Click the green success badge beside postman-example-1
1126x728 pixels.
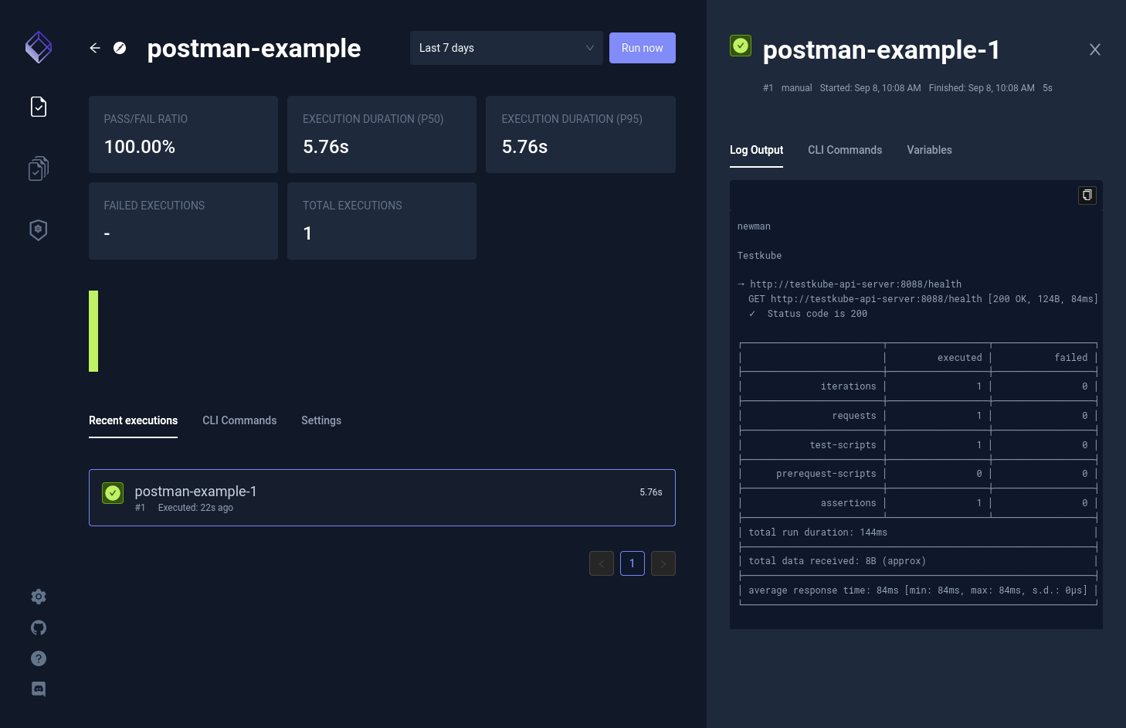click(741, 46)
